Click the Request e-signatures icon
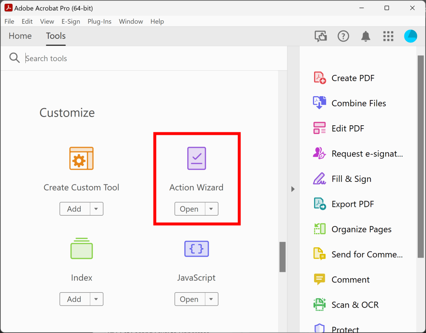 pyautogui.click(x=319, y=154)
